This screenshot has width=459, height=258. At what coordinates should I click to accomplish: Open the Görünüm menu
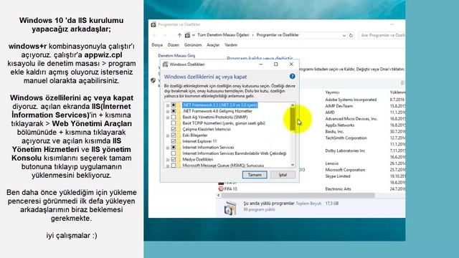point(193,45)
